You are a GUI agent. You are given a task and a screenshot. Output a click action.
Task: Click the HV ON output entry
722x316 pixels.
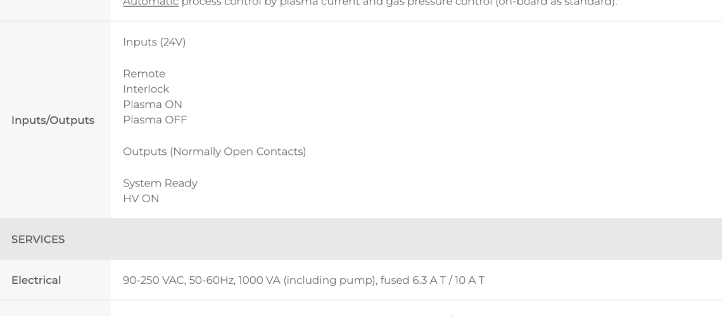(x=141, y=199)
